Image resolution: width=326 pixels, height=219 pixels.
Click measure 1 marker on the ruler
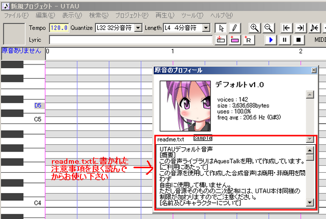point(173,51)
